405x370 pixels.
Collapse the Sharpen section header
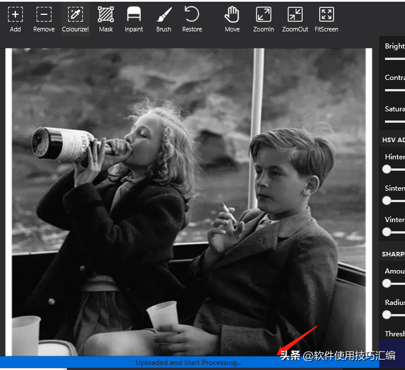[x=393, y=254]
